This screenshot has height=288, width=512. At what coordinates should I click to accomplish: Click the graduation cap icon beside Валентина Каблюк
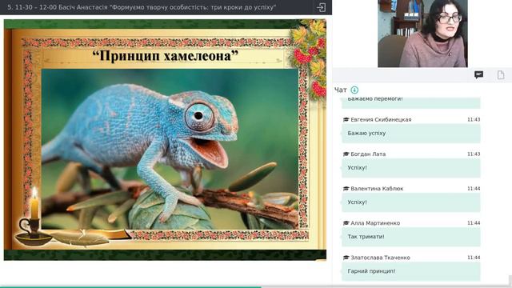346,189
